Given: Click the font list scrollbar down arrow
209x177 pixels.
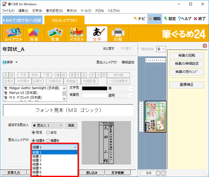Looking at the screenshot, I should pyautogui.click(x=64, y=99).
